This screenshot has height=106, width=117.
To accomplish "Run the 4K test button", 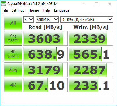I will coord(13,85).
